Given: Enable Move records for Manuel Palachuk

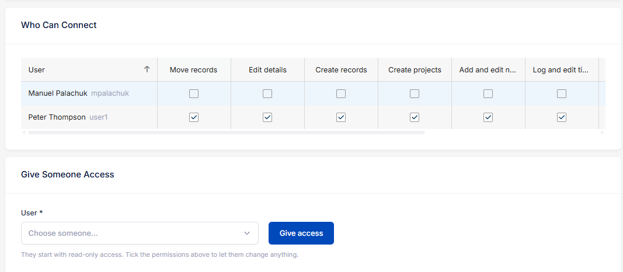Looking at the screenshot, I should pos(194,94).
